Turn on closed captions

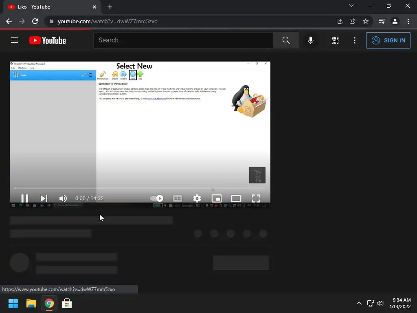point(178,198)
